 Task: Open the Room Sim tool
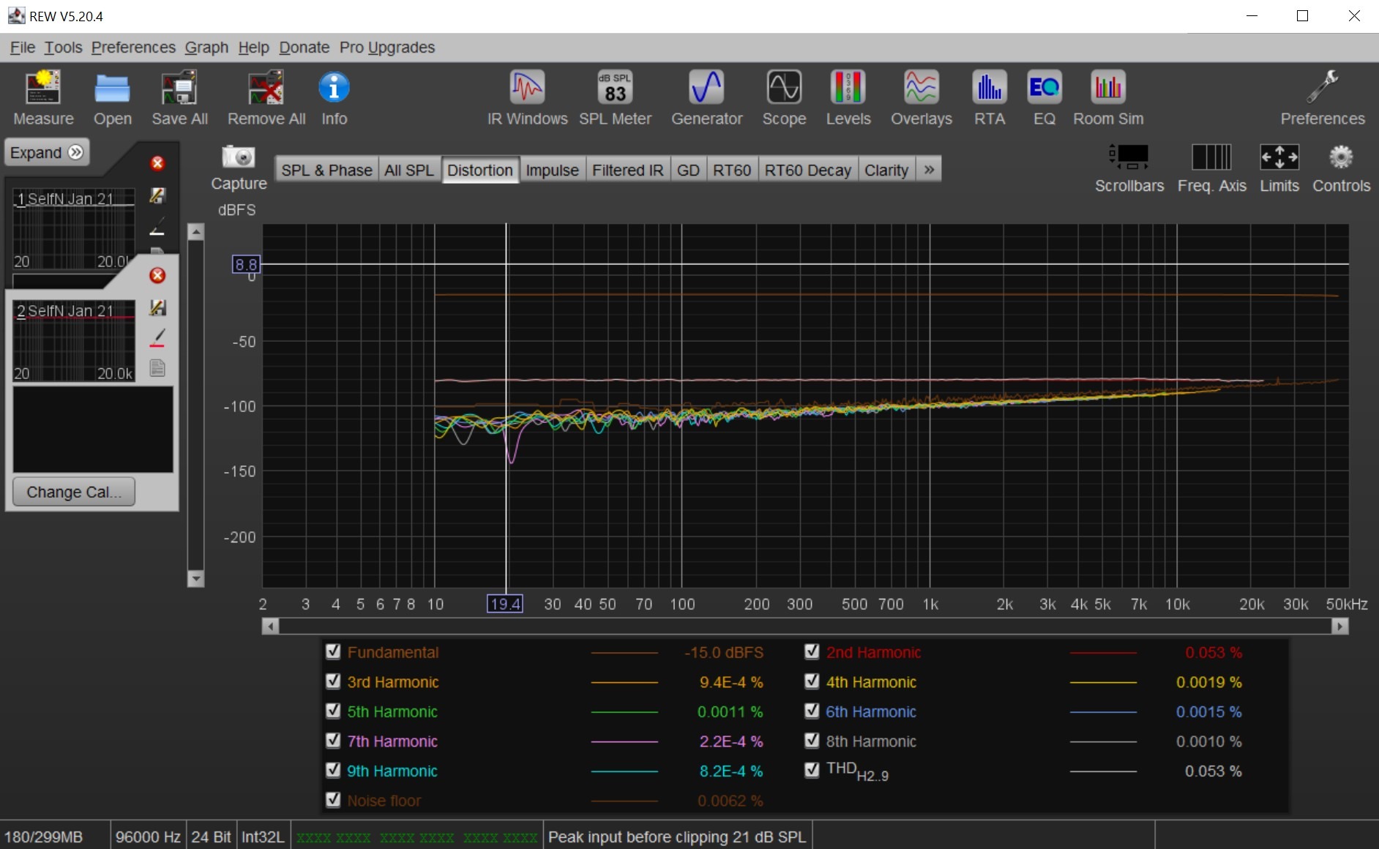(x=1108, y=88)
